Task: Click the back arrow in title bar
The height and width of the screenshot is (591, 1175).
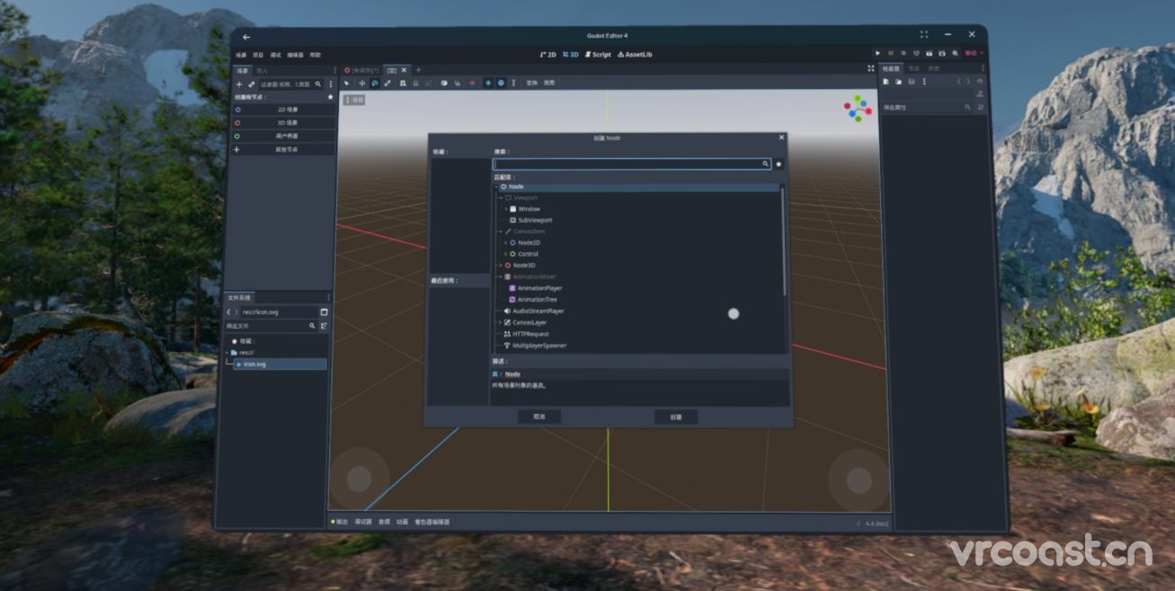Action: 246,37
